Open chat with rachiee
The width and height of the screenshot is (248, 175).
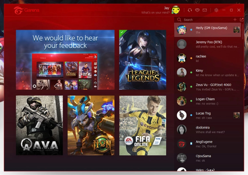[x=208, y=58]
